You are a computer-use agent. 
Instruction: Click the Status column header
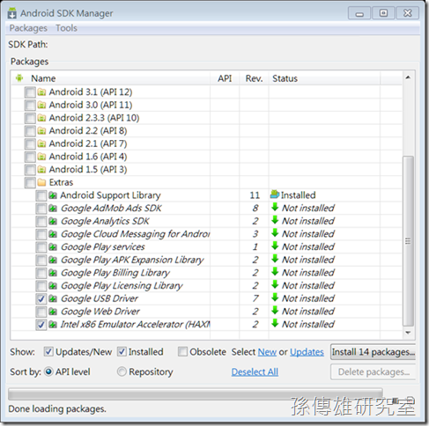(324, 78)
